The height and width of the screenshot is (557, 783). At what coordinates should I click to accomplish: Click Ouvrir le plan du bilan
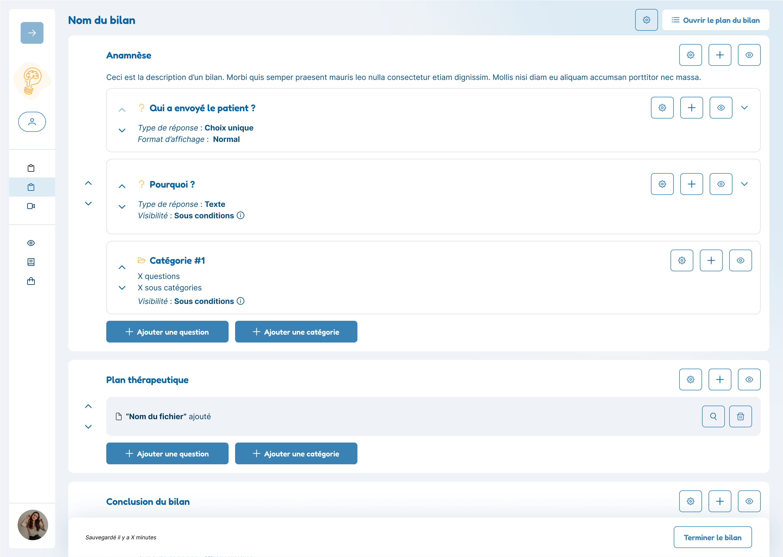tap(716, 20)
